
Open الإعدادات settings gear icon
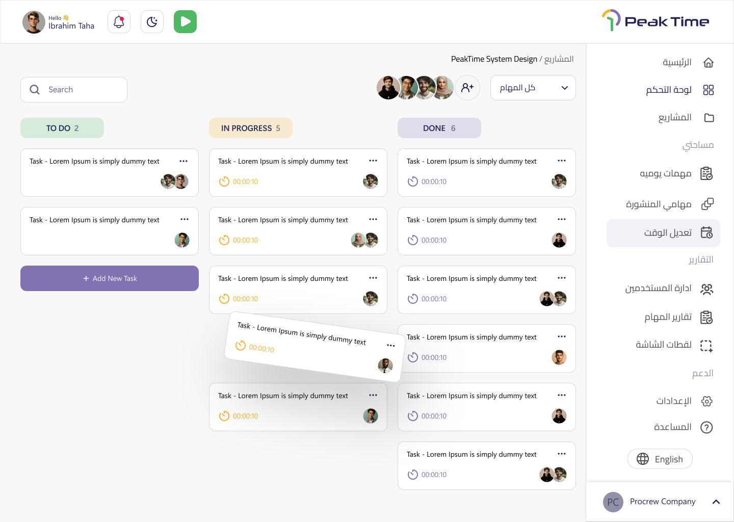click(x=706, y=401)
